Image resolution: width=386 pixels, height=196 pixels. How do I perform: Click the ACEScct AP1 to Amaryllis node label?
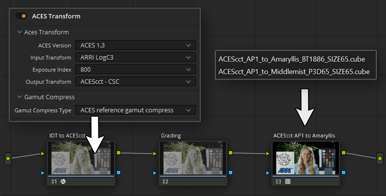coord(304,136)
